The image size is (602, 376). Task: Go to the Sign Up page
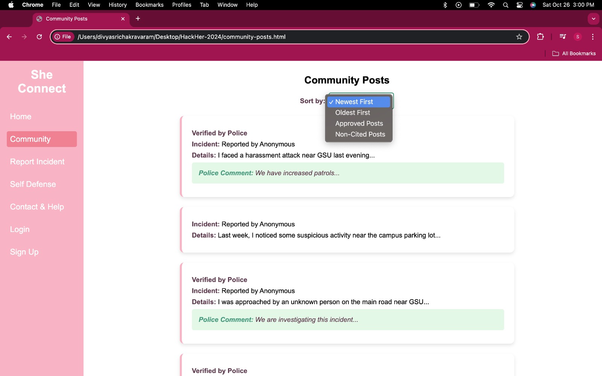coord(24,252)
